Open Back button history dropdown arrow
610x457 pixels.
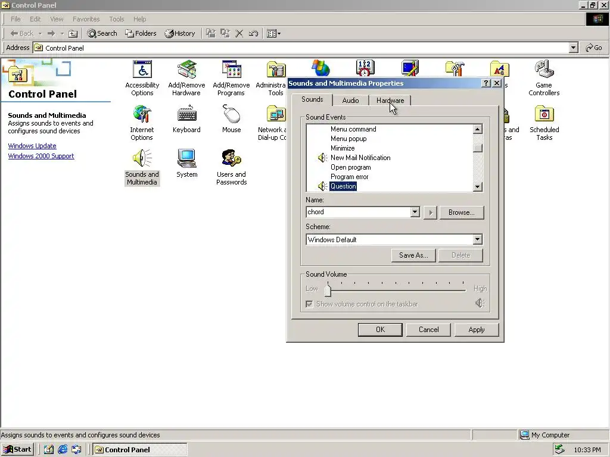tap(40, 33)
